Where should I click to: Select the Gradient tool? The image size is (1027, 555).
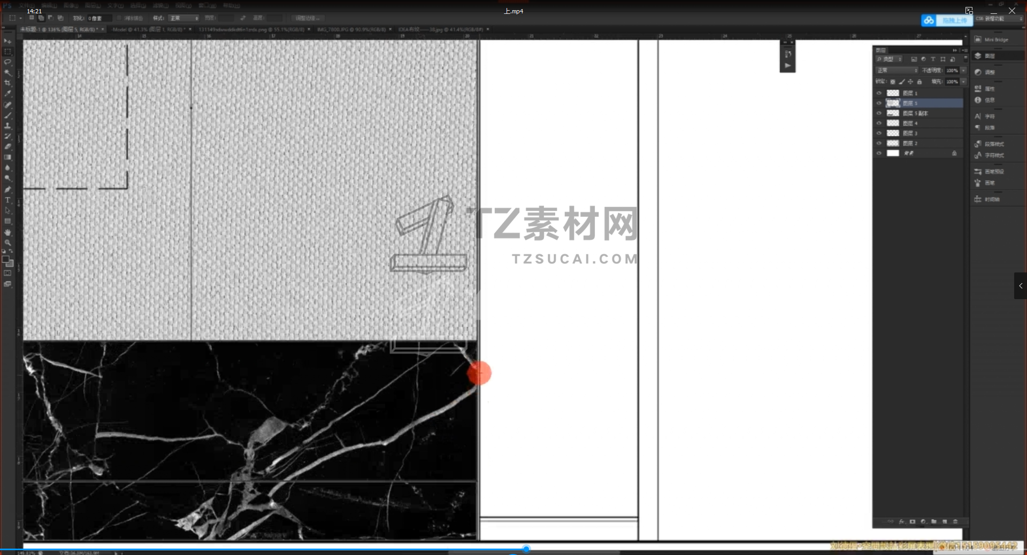(7, 158)
